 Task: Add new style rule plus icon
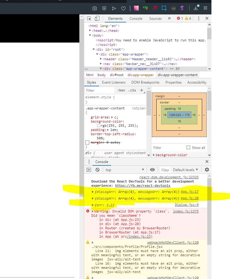point(142,91)
